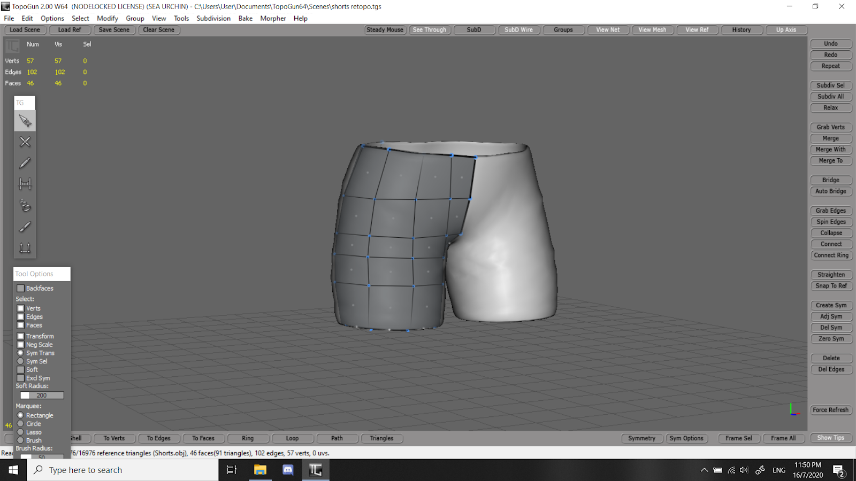Choose Lasso marquee mode
Screen dimensions: 856x481
(x=20, y=432)
